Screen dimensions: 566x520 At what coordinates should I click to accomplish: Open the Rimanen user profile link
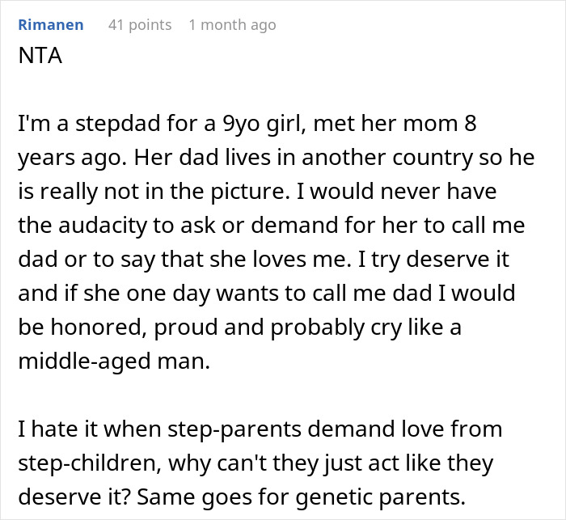point(50,25)
